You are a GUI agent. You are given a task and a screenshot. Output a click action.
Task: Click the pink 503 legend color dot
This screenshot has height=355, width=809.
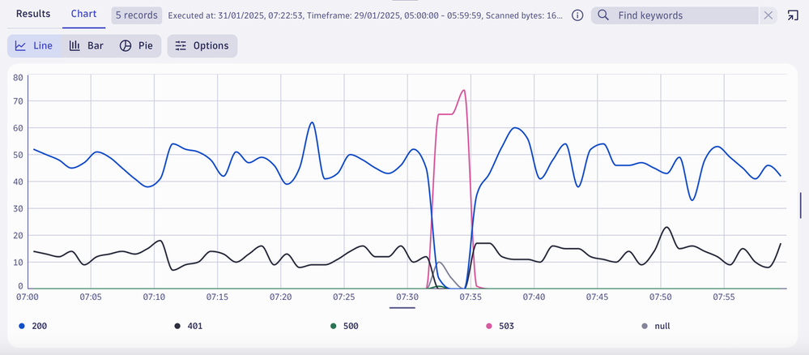pos(489,327)
